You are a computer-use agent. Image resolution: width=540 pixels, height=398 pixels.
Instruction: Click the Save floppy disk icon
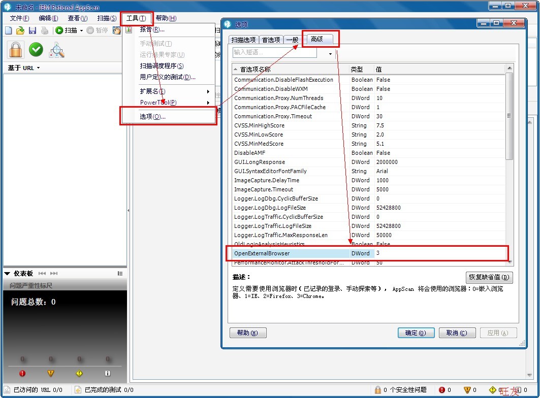point(32,30)
